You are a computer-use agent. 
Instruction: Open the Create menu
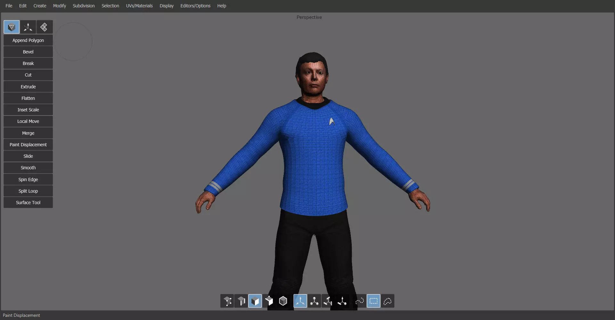point(40,6)
